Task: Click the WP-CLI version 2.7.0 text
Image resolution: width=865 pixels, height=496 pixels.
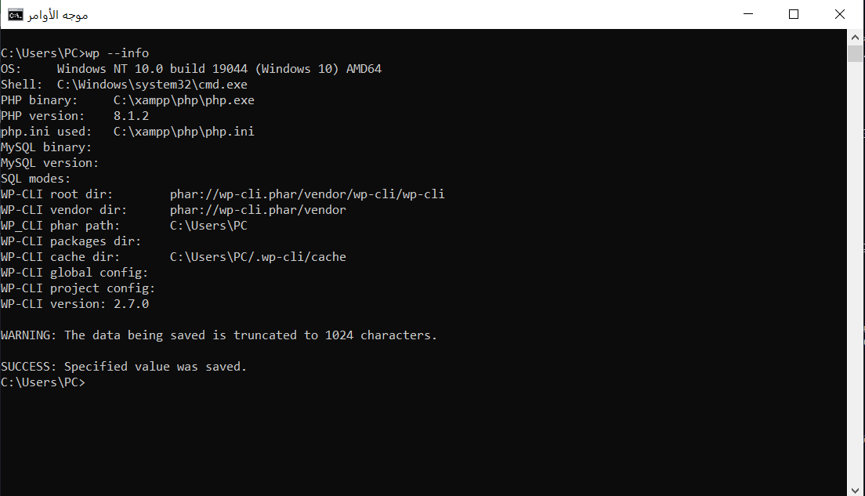Action: 75,304
